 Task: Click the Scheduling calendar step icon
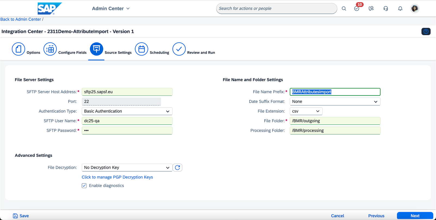click(141, 49)
